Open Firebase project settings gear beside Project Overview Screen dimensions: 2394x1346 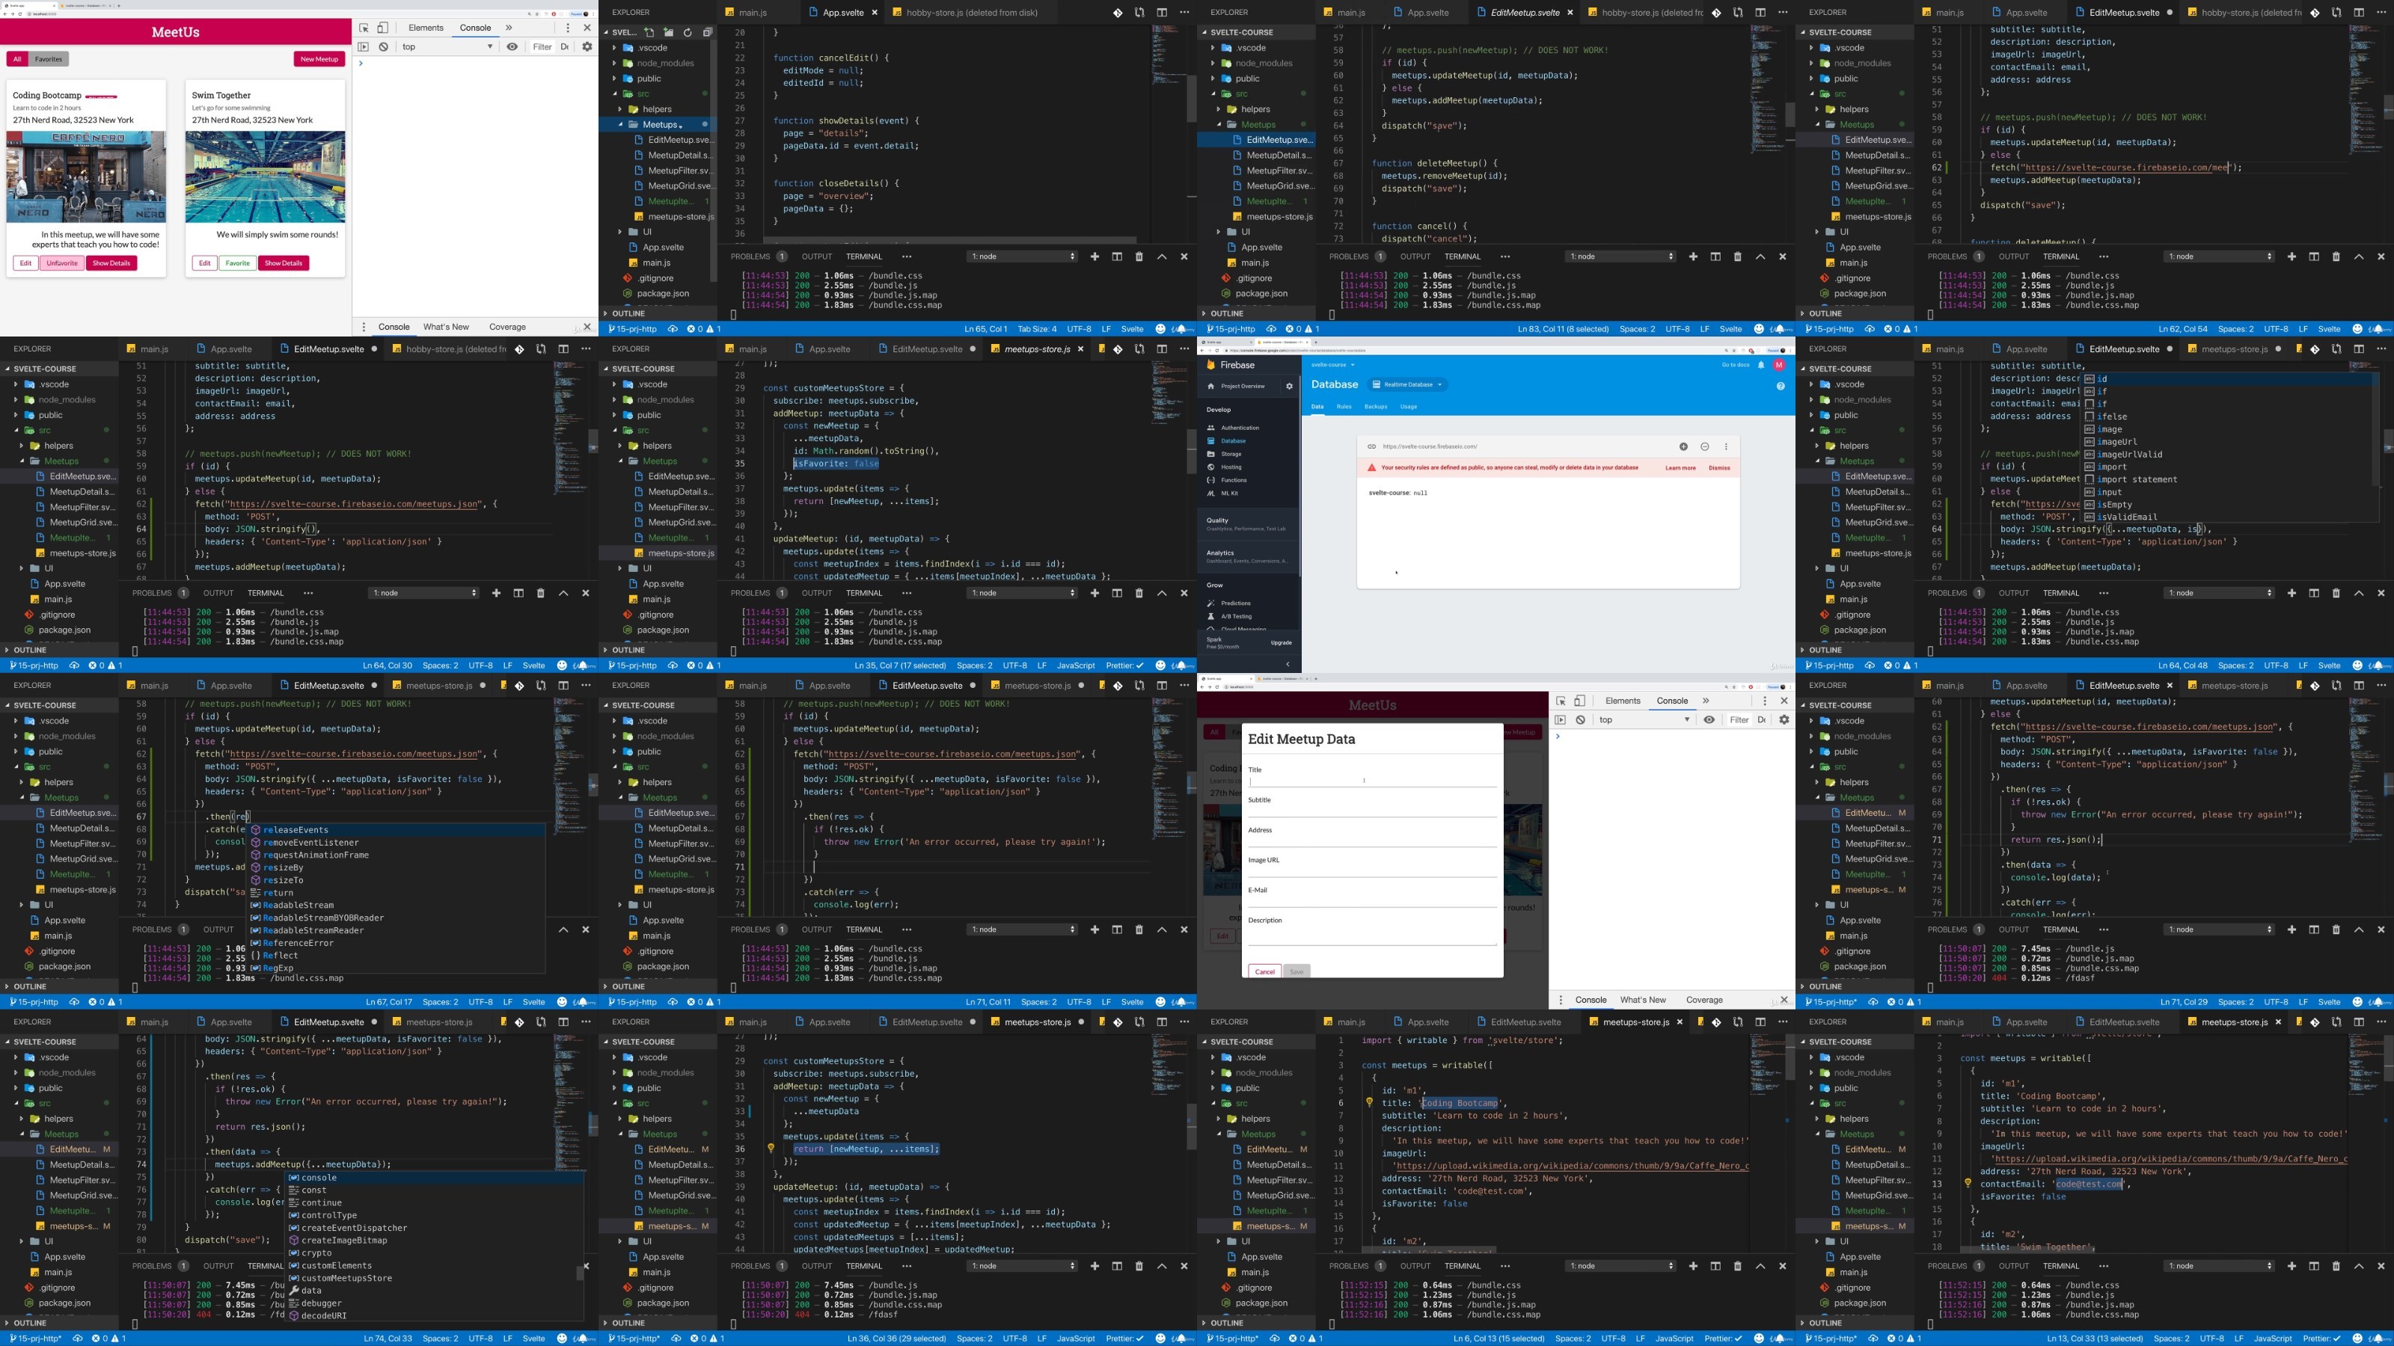1289,386
